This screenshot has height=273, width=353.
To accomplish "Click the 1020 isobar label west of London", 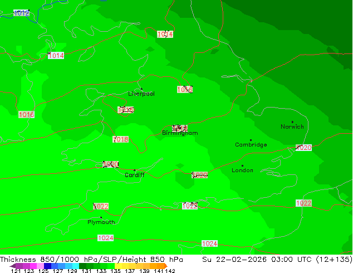I will (x=200, y=175).
